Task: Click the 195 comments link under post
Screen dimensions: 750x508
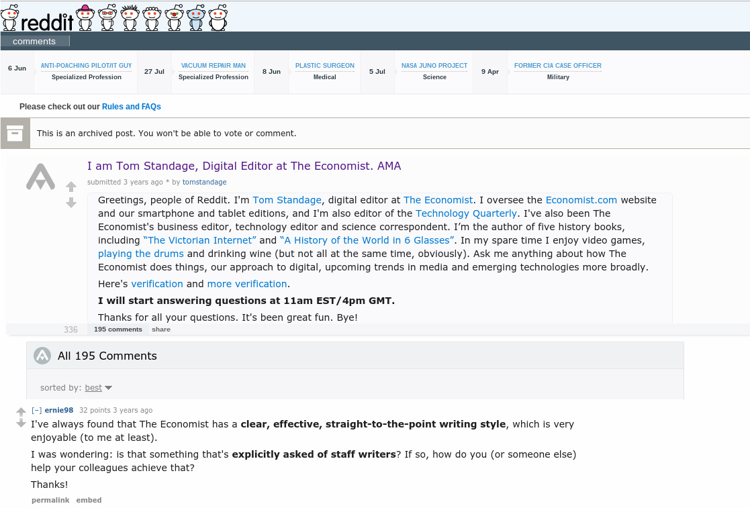Action: point(118,329)
